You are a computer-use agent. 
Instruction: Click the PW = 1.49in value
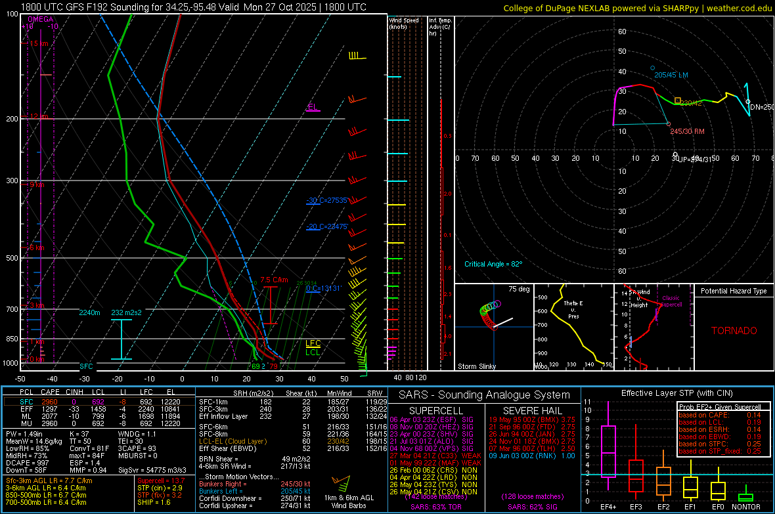pos(24,434)
